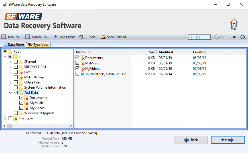Collapse the Test Data tree node
This screenshot has width=248, height=153.
[x=11, y=93]
